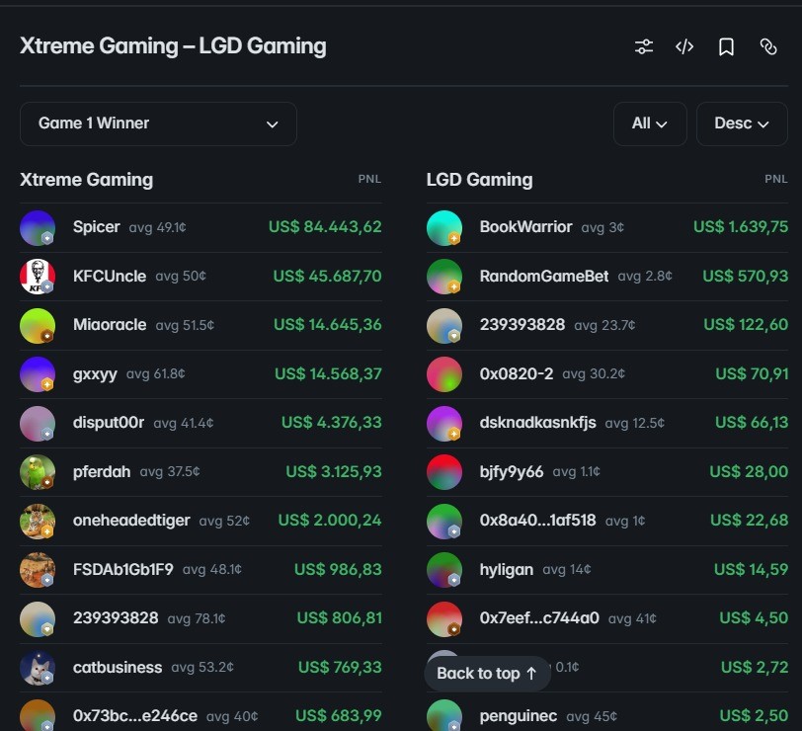Click 0x73bc...e246ce's avatar
802x731 pixels.
coord(38,715)
